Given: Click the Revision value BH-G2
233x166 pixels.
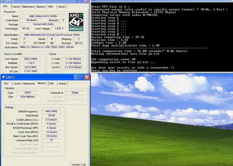Looking at the screenshot, I should click(79, 43).
